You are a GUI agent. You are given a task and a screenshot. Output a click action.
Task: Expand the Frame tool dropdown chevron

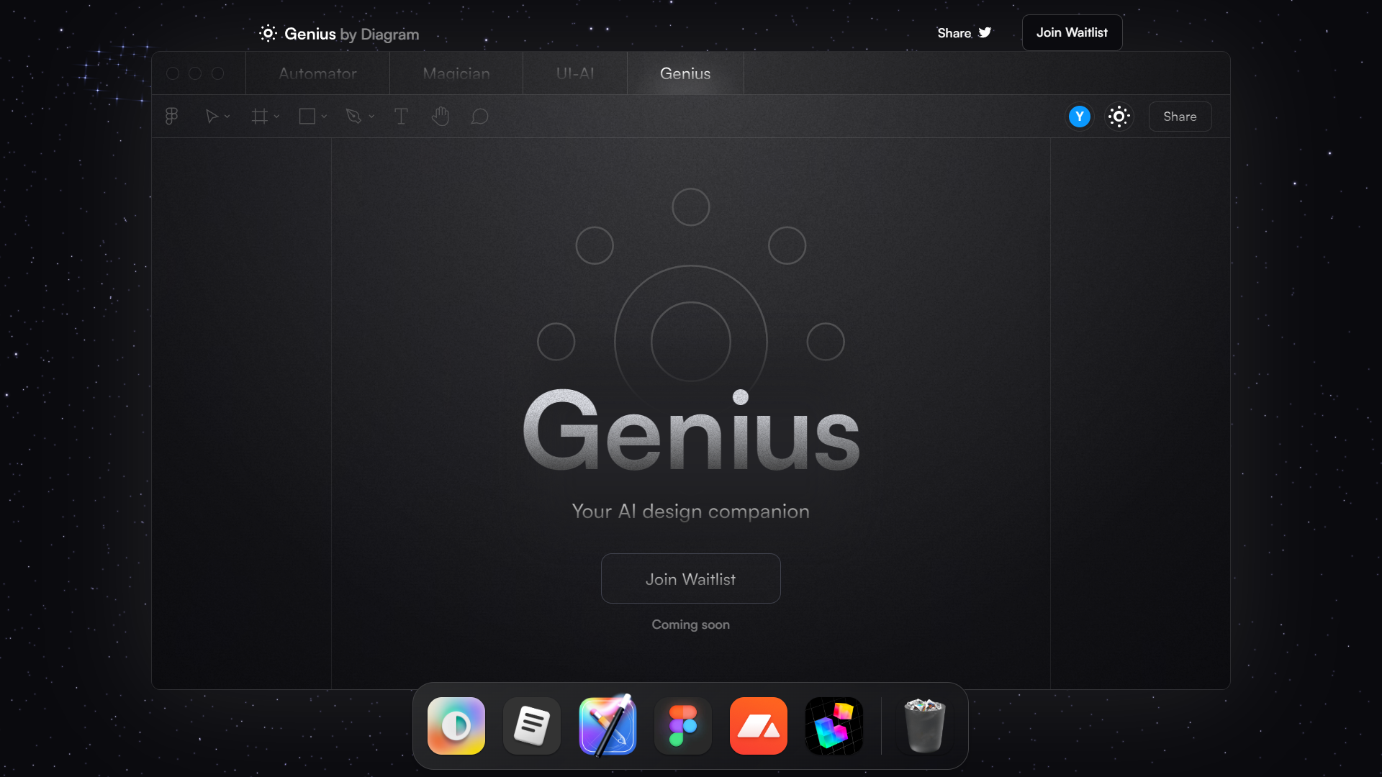coord(276,117)
